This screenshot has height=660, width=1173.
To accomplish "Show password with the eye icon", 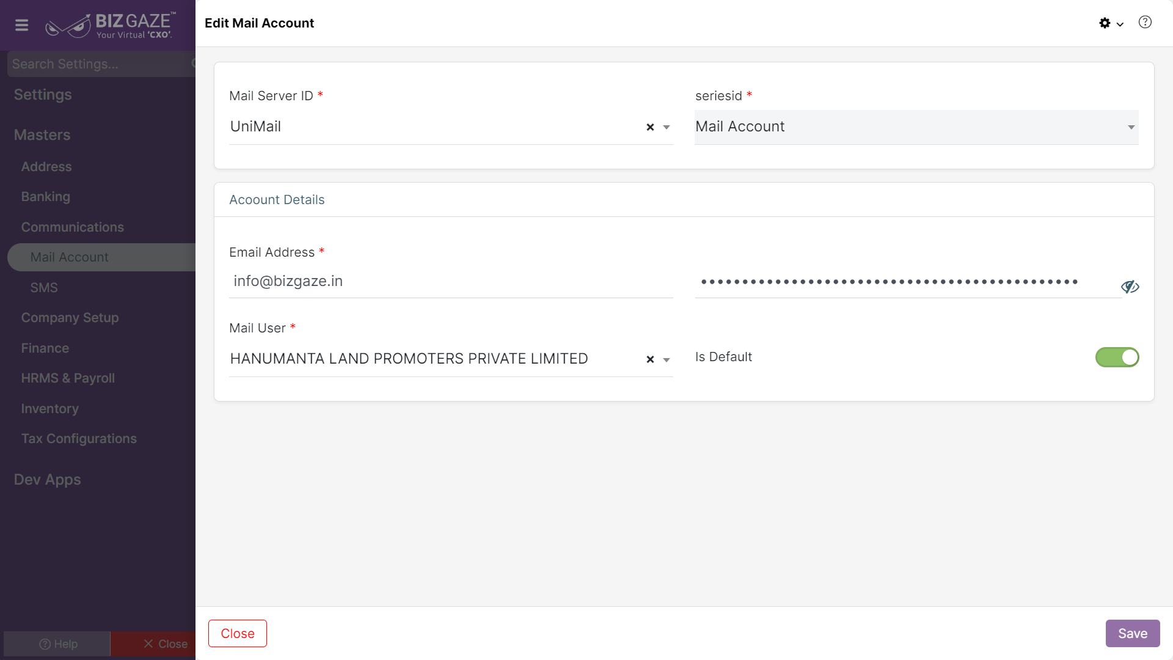I will 1130,287.
